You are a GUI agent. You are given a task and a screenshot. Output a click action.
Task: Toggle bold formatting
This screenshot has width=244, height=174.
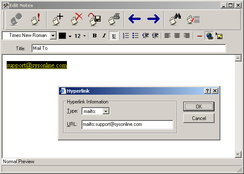pyautogui.click(x=94, y=36)
